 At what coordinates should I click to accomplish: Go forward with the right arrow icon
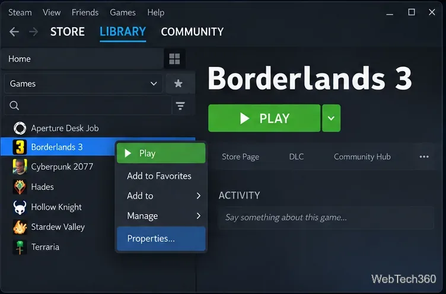(x=34, y=31)
